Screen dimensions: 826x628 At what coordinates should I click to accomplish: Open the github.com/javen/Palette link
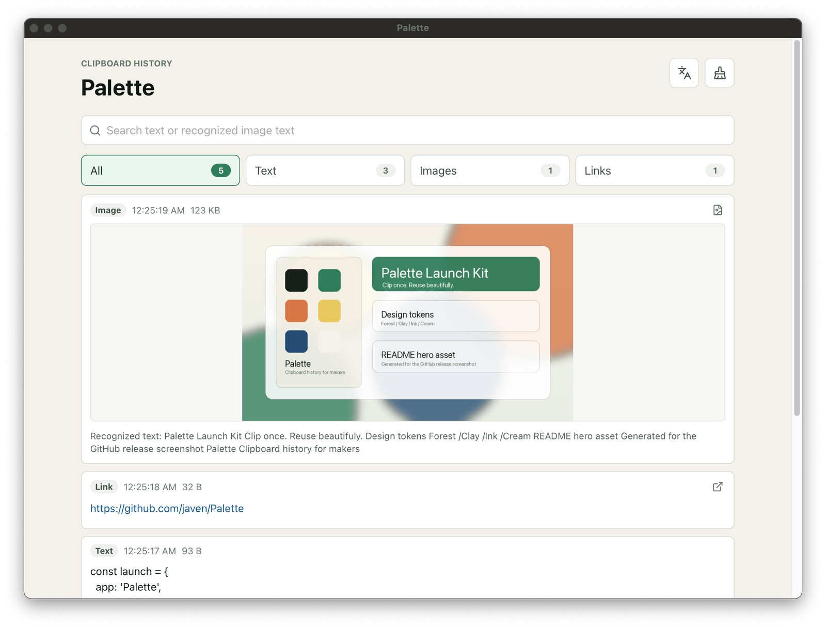tap(167, 509)
